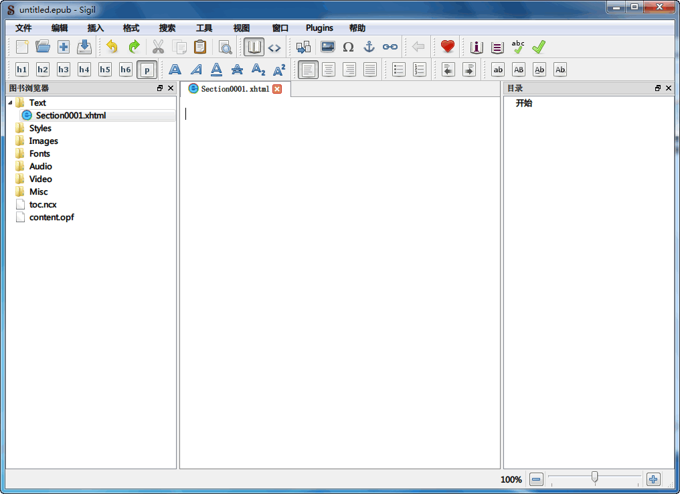Screen dimensions: 680x494
Task: Open the 插入 menu
Action: pos(96,28)
